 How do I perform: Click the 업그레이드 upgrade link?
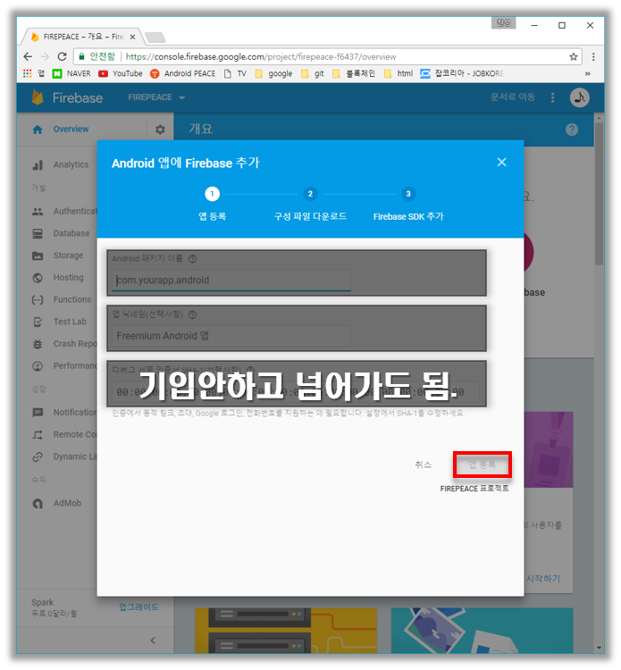click(x=138, y=607)
